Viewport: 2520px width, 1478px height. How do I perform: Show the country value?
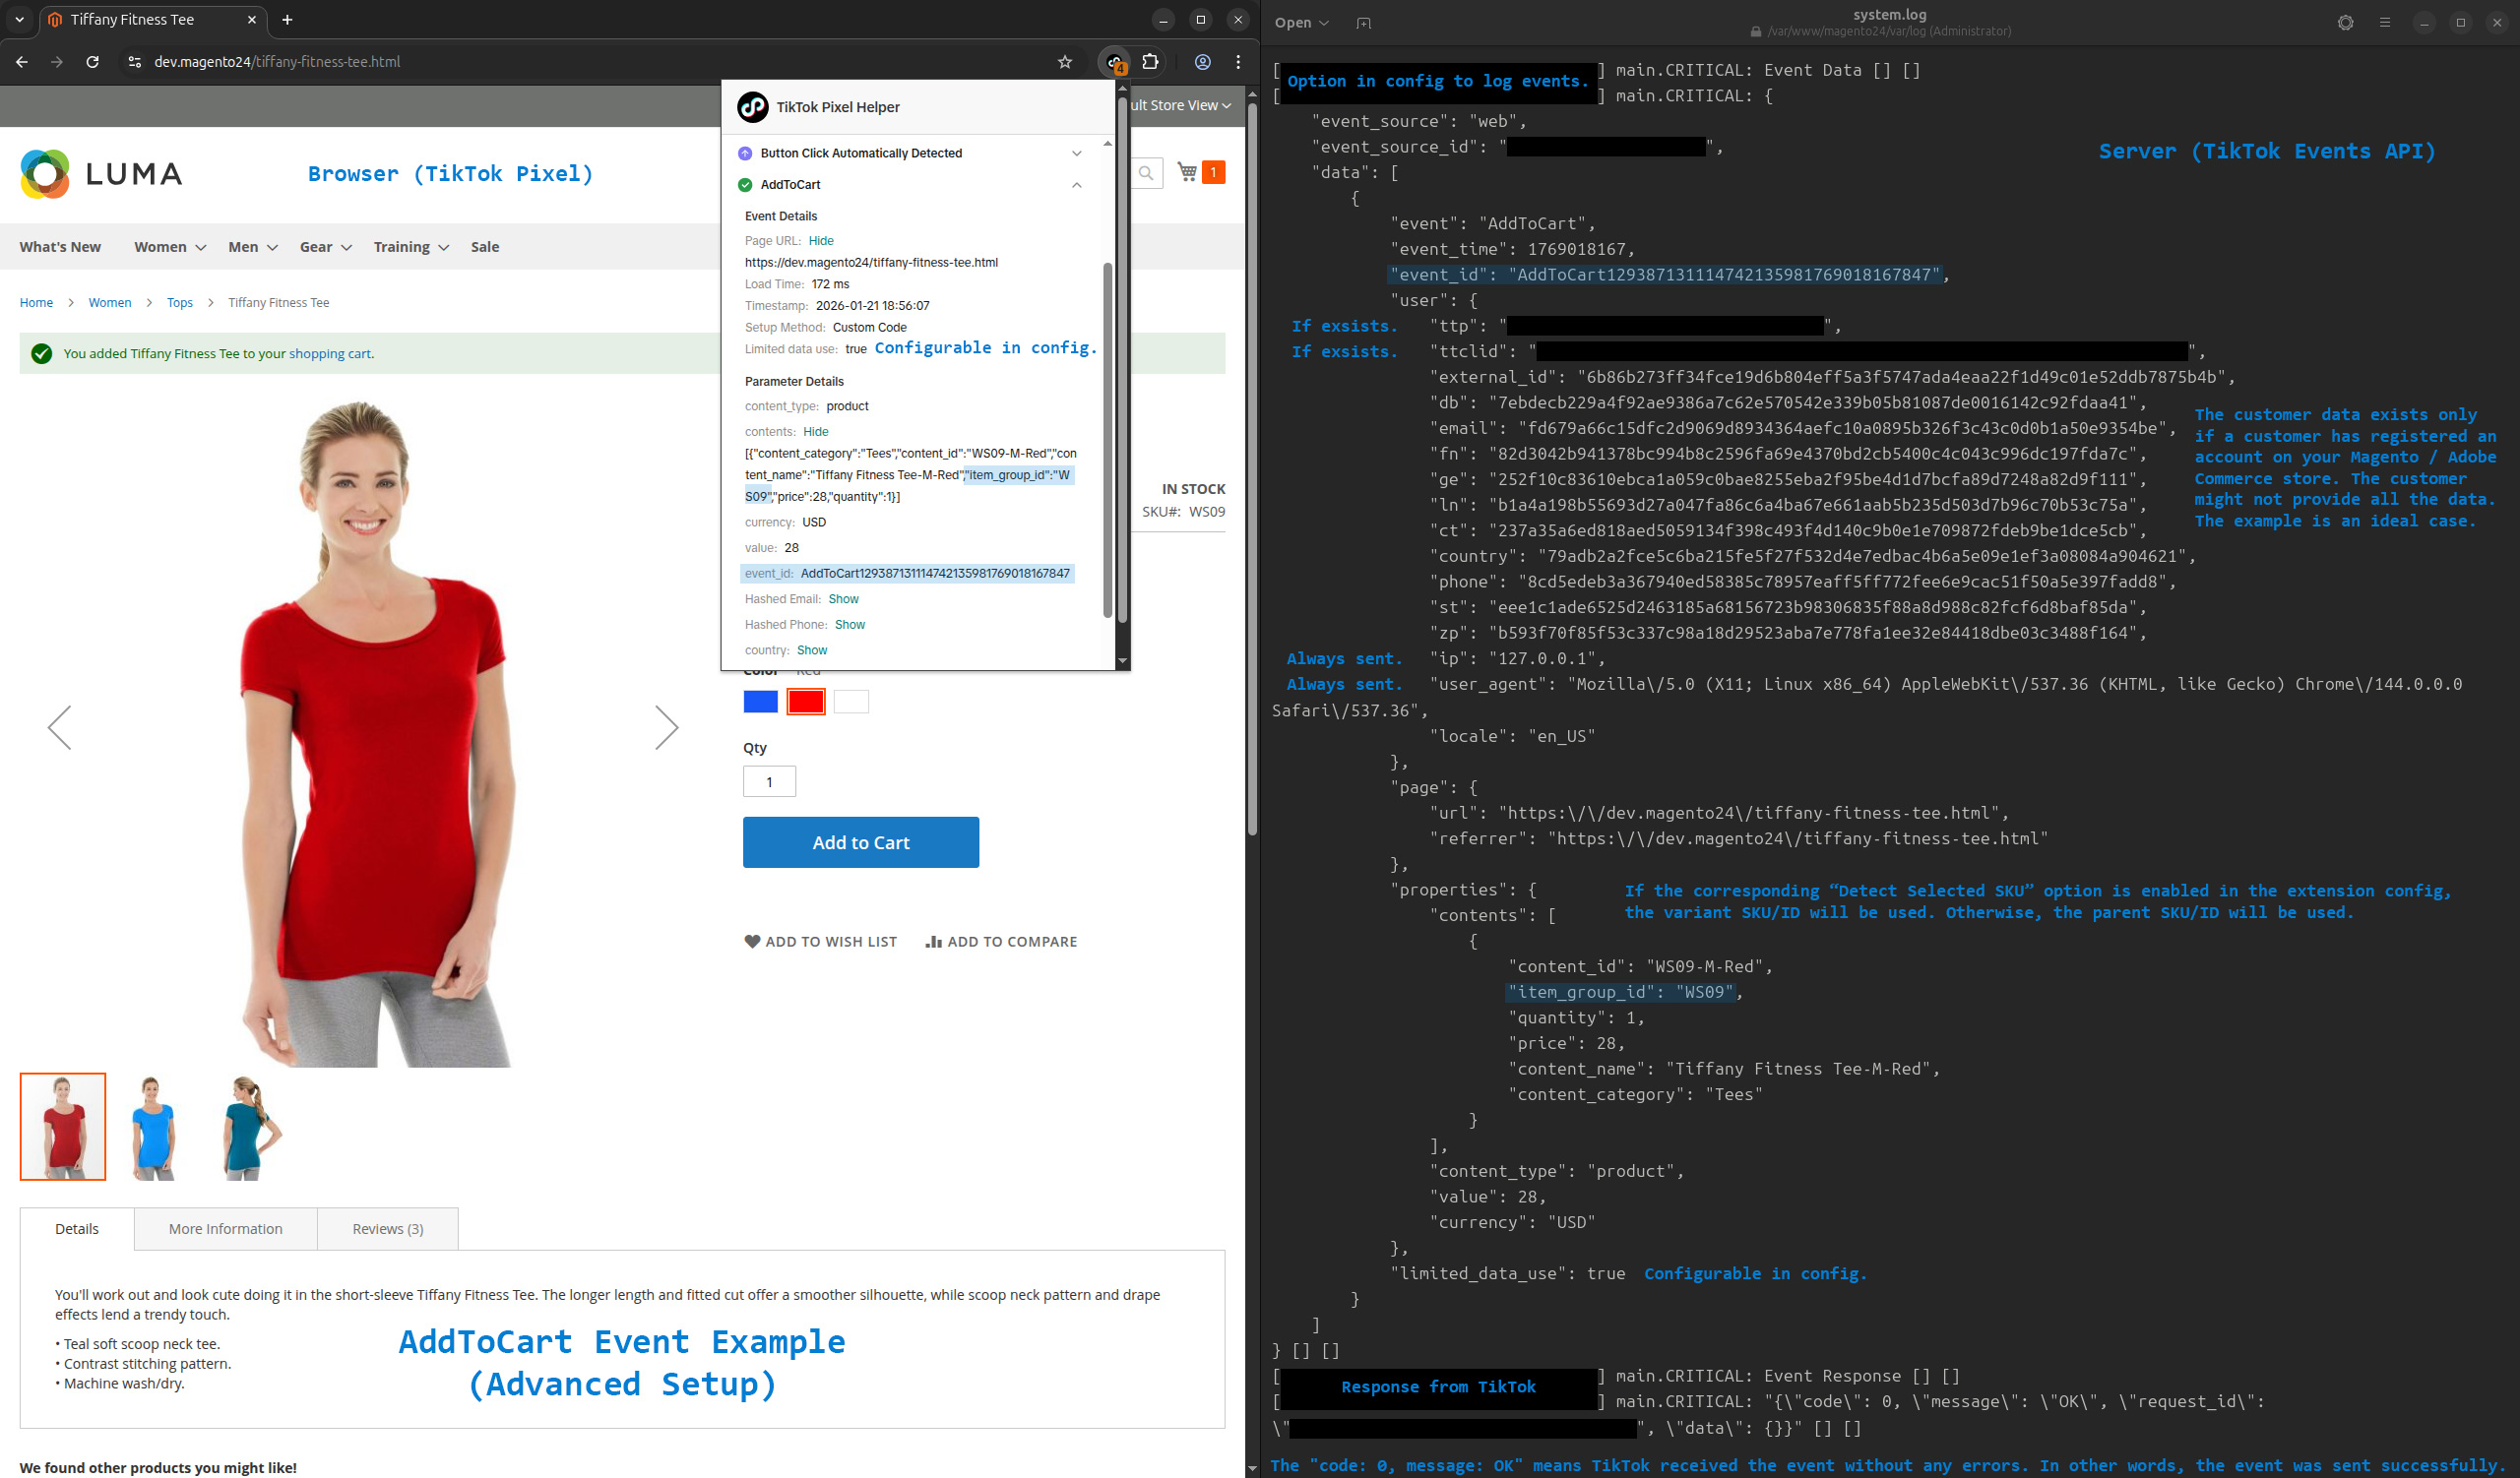click(x=812, y=650)
